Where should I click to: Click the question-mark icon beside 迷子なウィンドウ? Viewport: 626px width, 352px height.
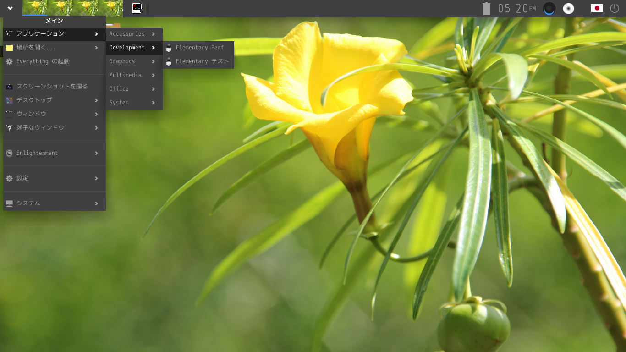[x=9, y=128]
